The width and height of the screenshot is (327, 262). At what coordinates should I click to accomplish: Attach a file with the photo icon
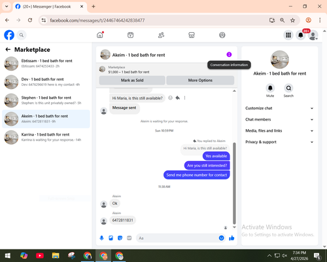tap(111, 238)
